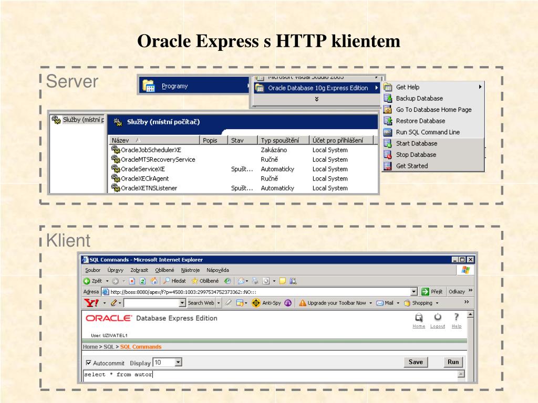
Task: Open the Soubor menu
Action: click(x=92, y=270)
